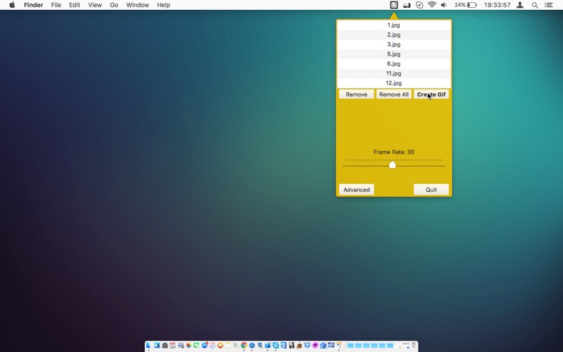Open the Window menu
This screenshot has height=352, width=563.
(x=137, y=5)
